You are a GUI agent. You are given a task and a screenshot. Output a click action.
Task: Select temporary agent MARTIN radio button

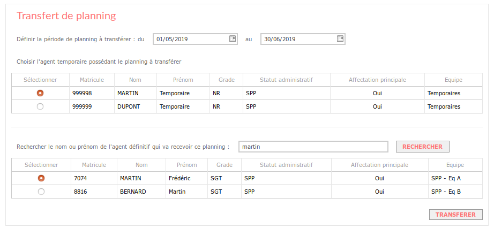coord(40,93)
